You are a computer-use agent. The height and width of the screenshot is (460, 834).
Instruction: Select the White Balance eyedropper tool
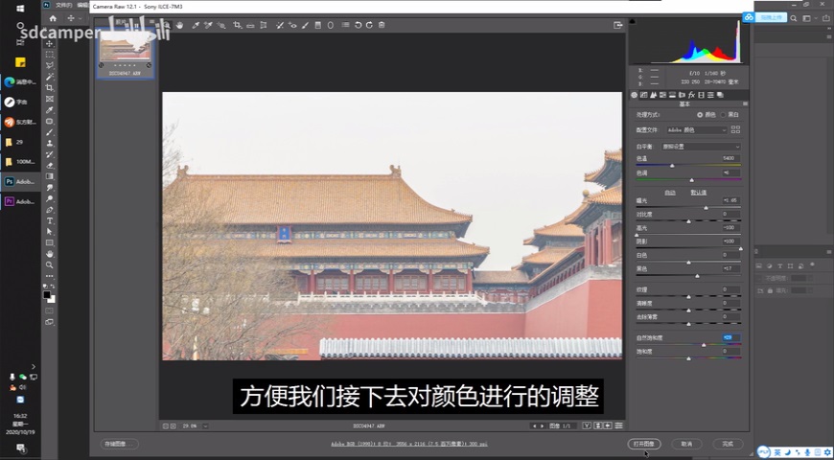click(x=196, y=25)
